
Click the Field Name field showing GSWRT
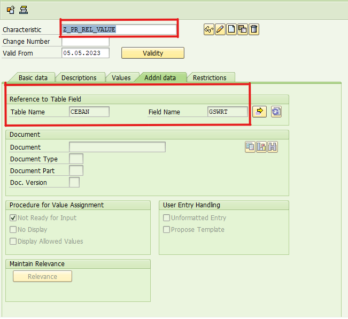[228, 112]
